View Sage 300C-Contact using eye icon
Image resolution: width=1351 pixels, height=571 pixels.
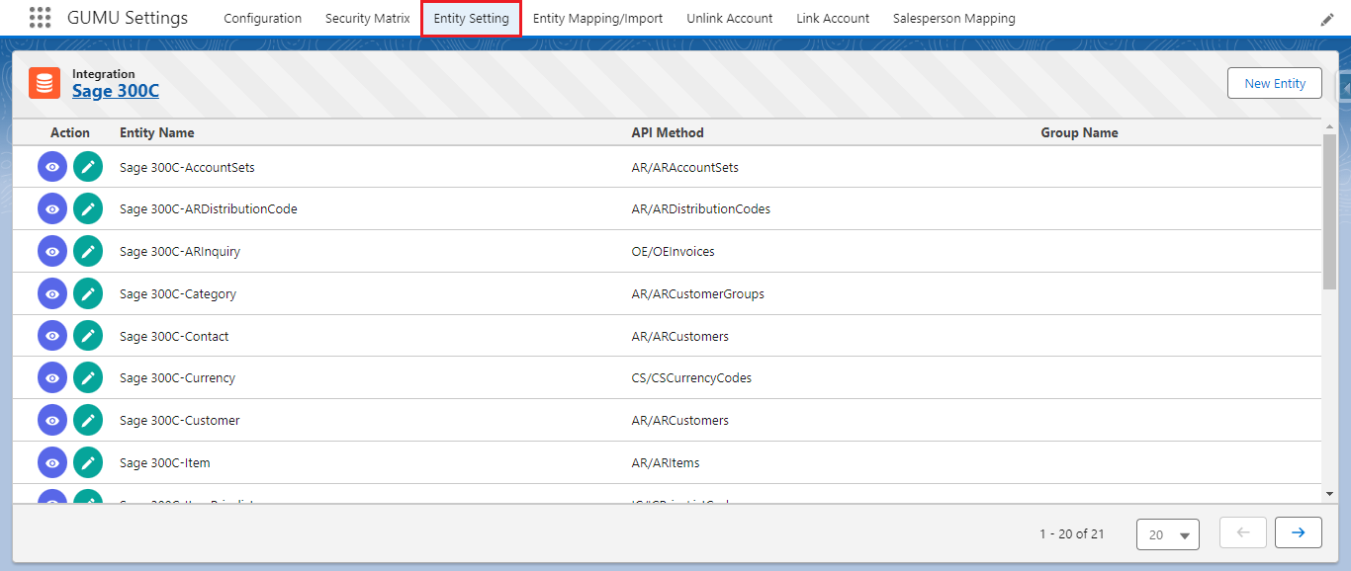pos(52,336)
